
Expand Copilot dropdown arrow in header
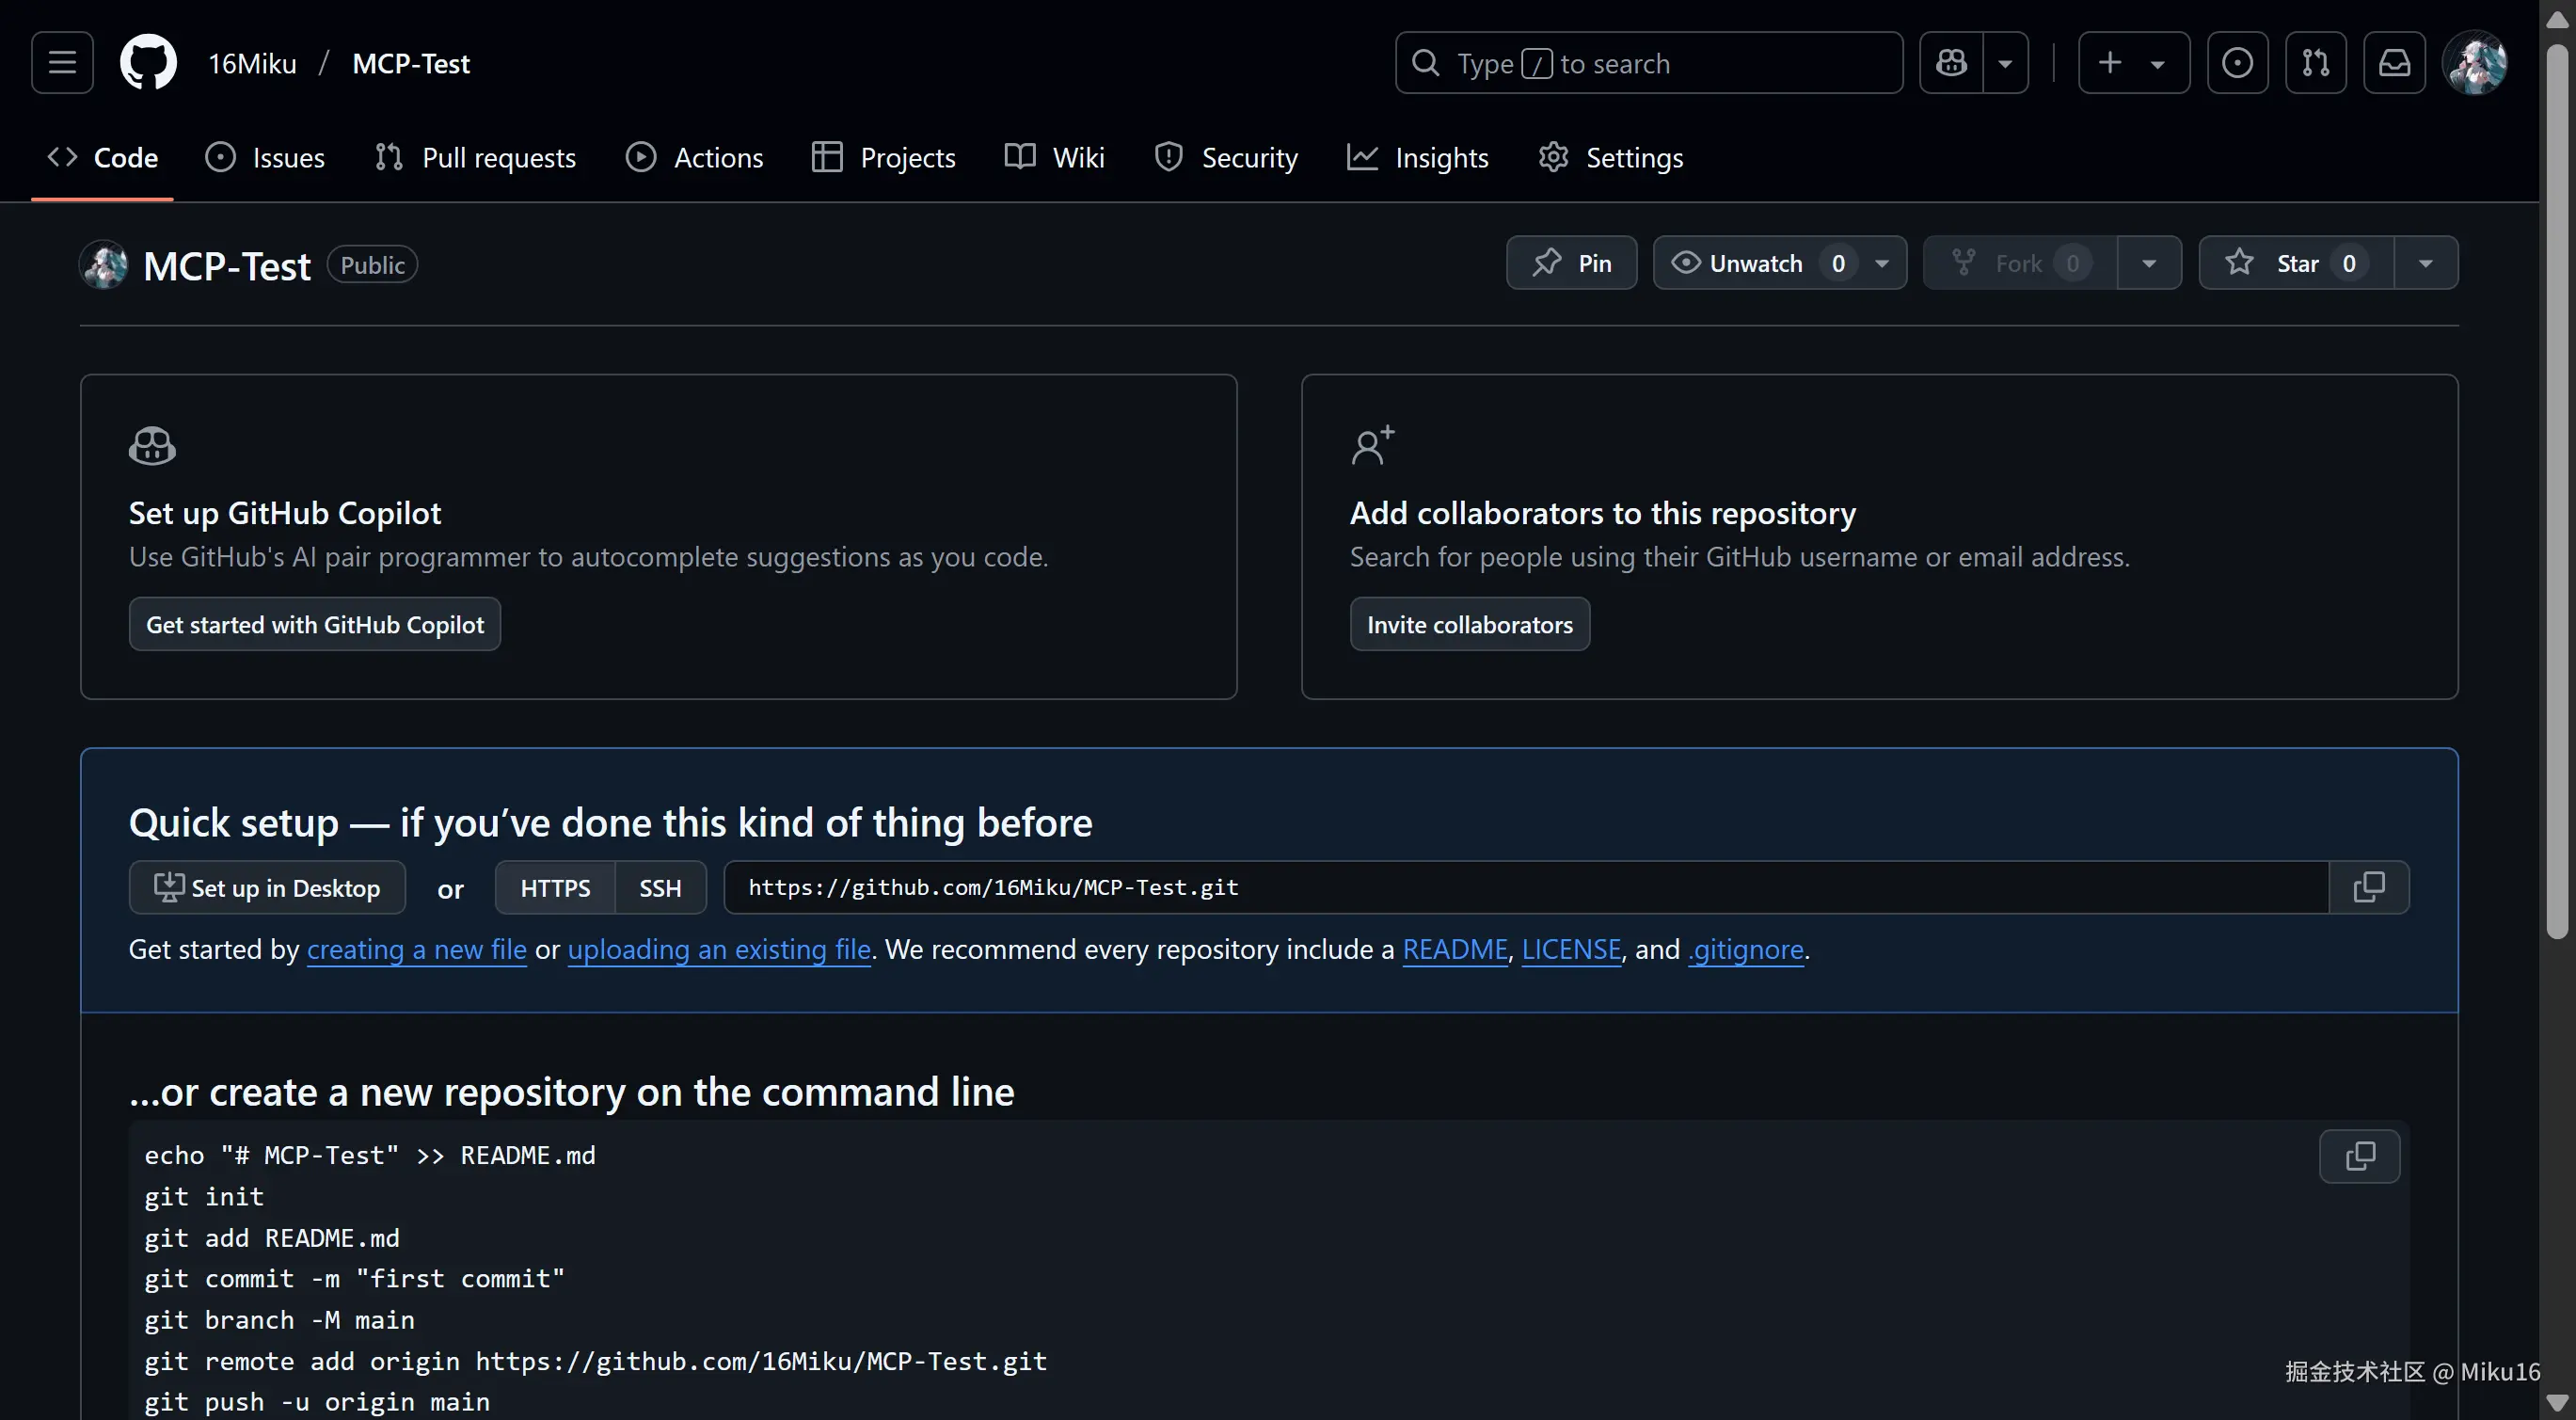2006,63
